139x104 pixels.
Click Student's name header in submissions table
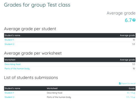12,88
